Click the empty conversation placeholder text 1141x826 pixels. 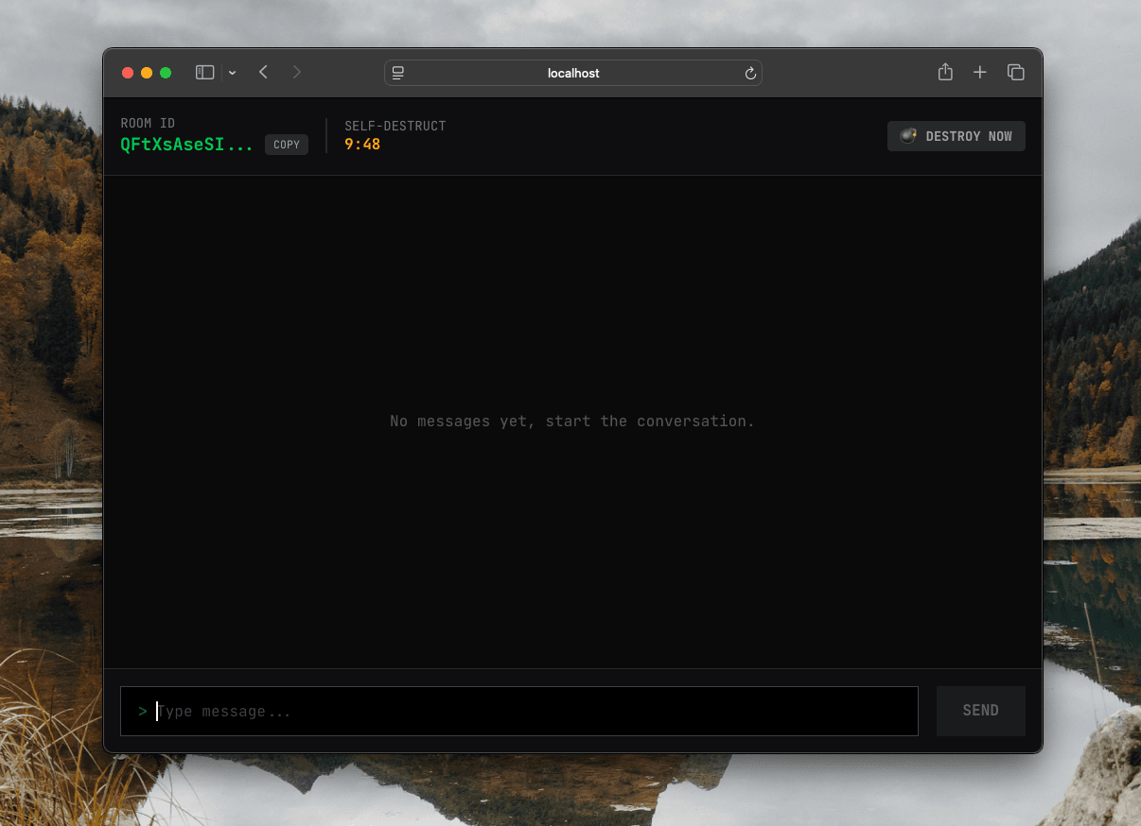click(571, 421)
